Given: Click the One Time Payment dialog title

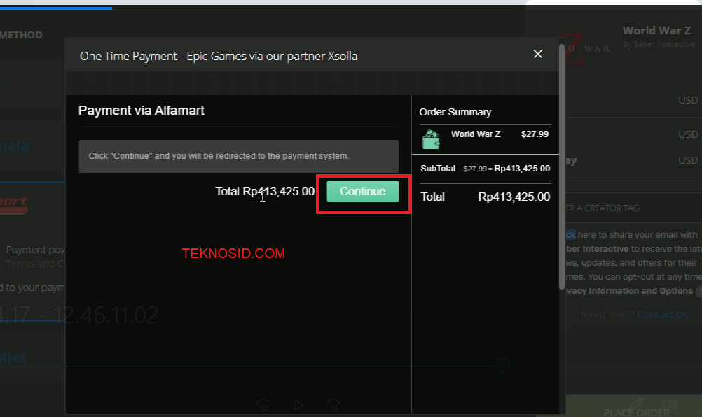Looking at the screenshot, I should pyautogui.click(x=219, y=56).
